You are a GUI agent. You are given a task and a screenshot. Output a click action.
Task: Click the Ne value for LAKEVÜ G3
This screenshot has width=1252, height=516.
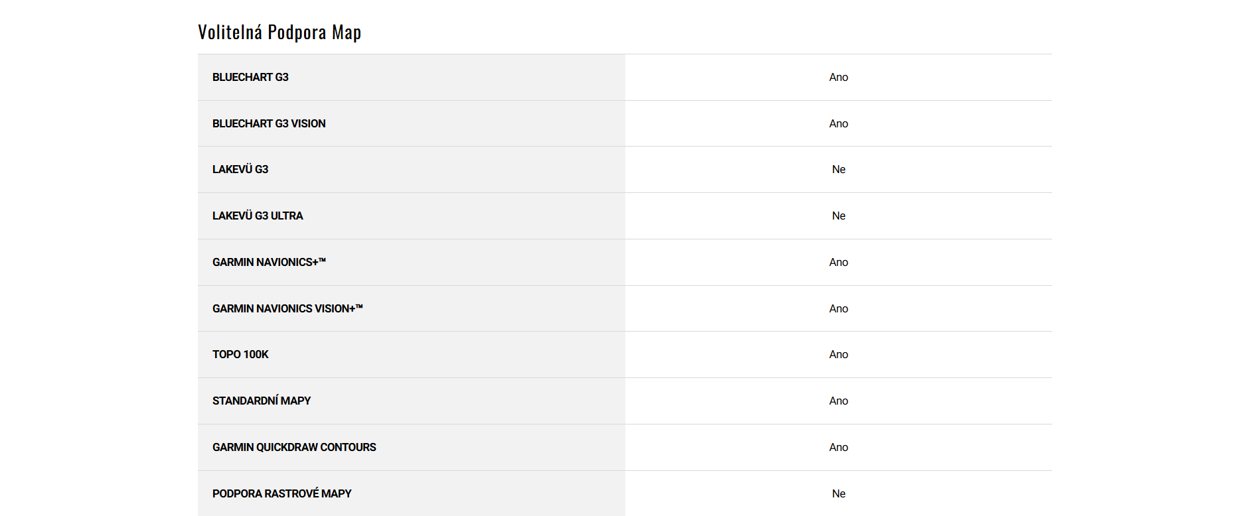(838, 170)
